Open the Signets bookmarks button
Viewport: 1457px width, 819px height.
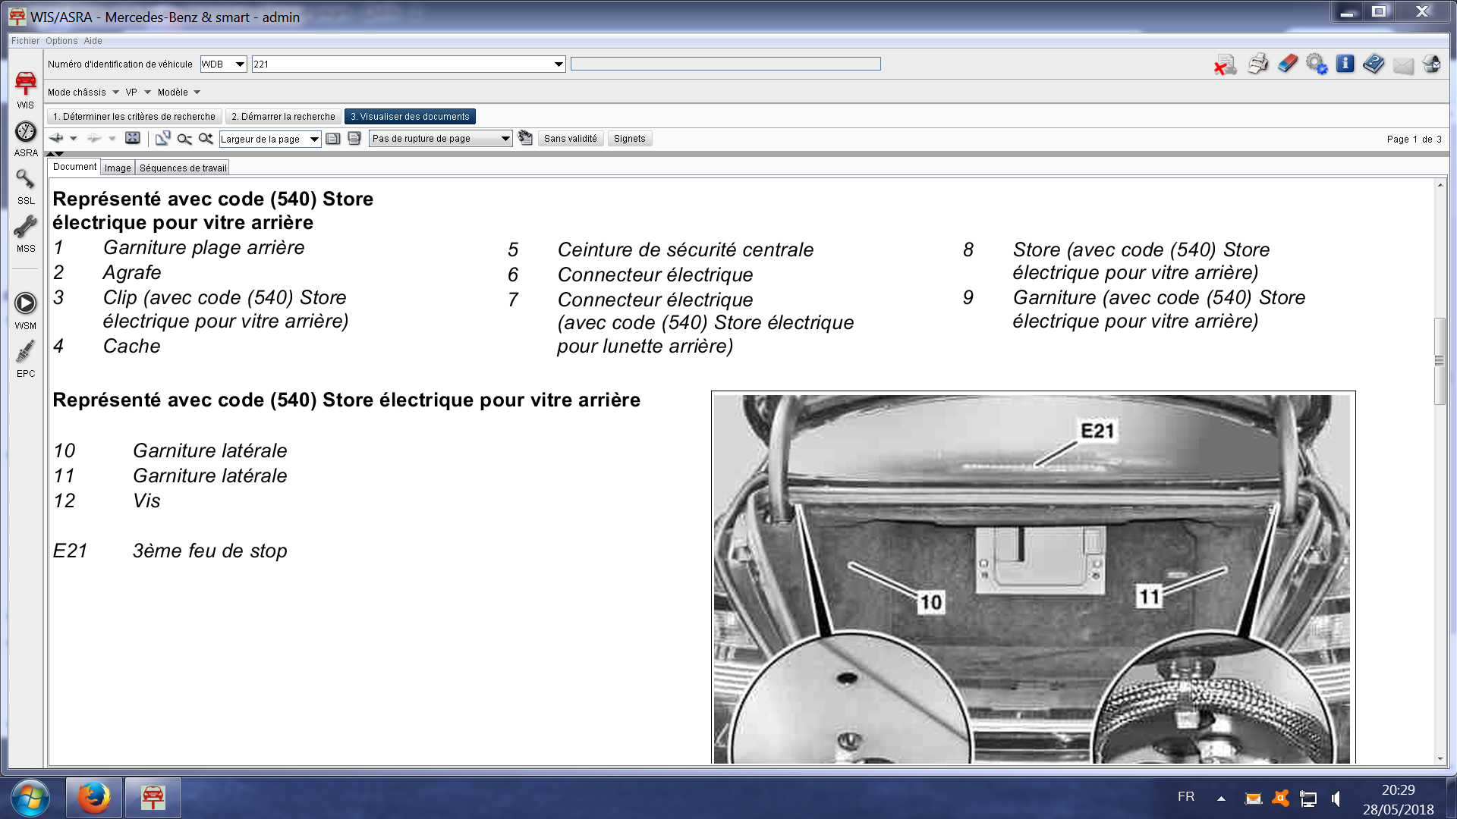tap(630, 139)
